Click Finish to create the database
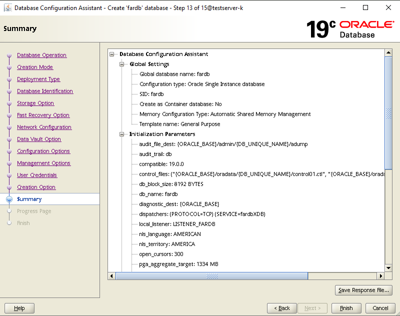 pos(346,308)
